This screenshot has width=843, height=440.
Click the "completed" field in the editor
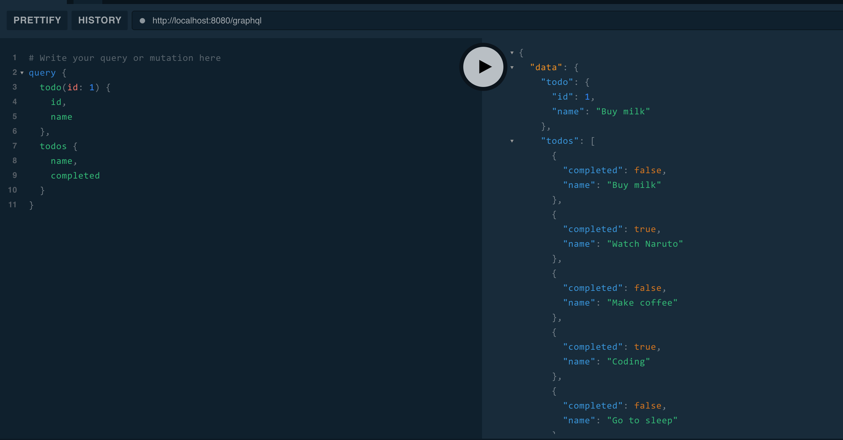click(x=75, y=176)
